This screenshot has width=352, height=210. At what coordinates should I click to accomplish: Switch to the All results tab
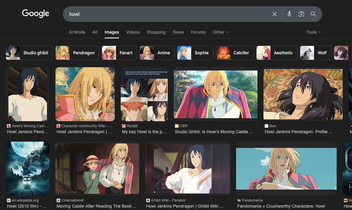[x=95, y=32]
